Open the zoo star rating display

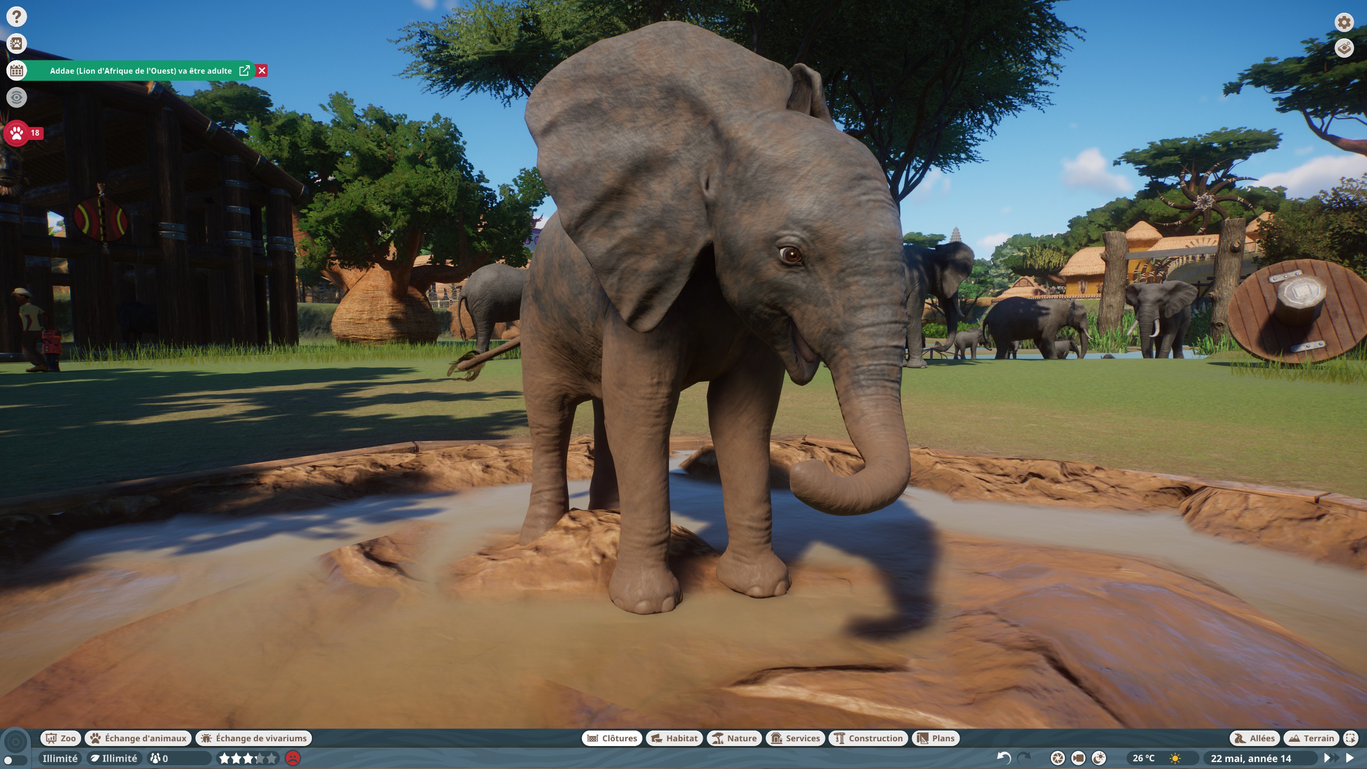248,758
